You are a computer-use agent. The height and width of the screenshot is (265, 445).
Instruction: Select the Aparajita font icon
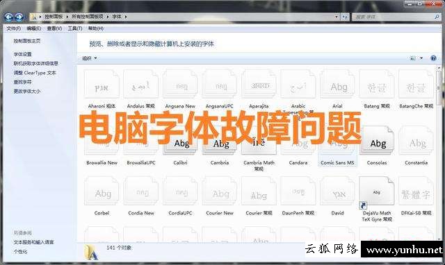pos(259,85)
